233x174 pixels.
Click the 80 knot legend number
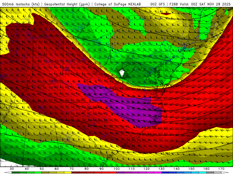[x=87, y=169]
